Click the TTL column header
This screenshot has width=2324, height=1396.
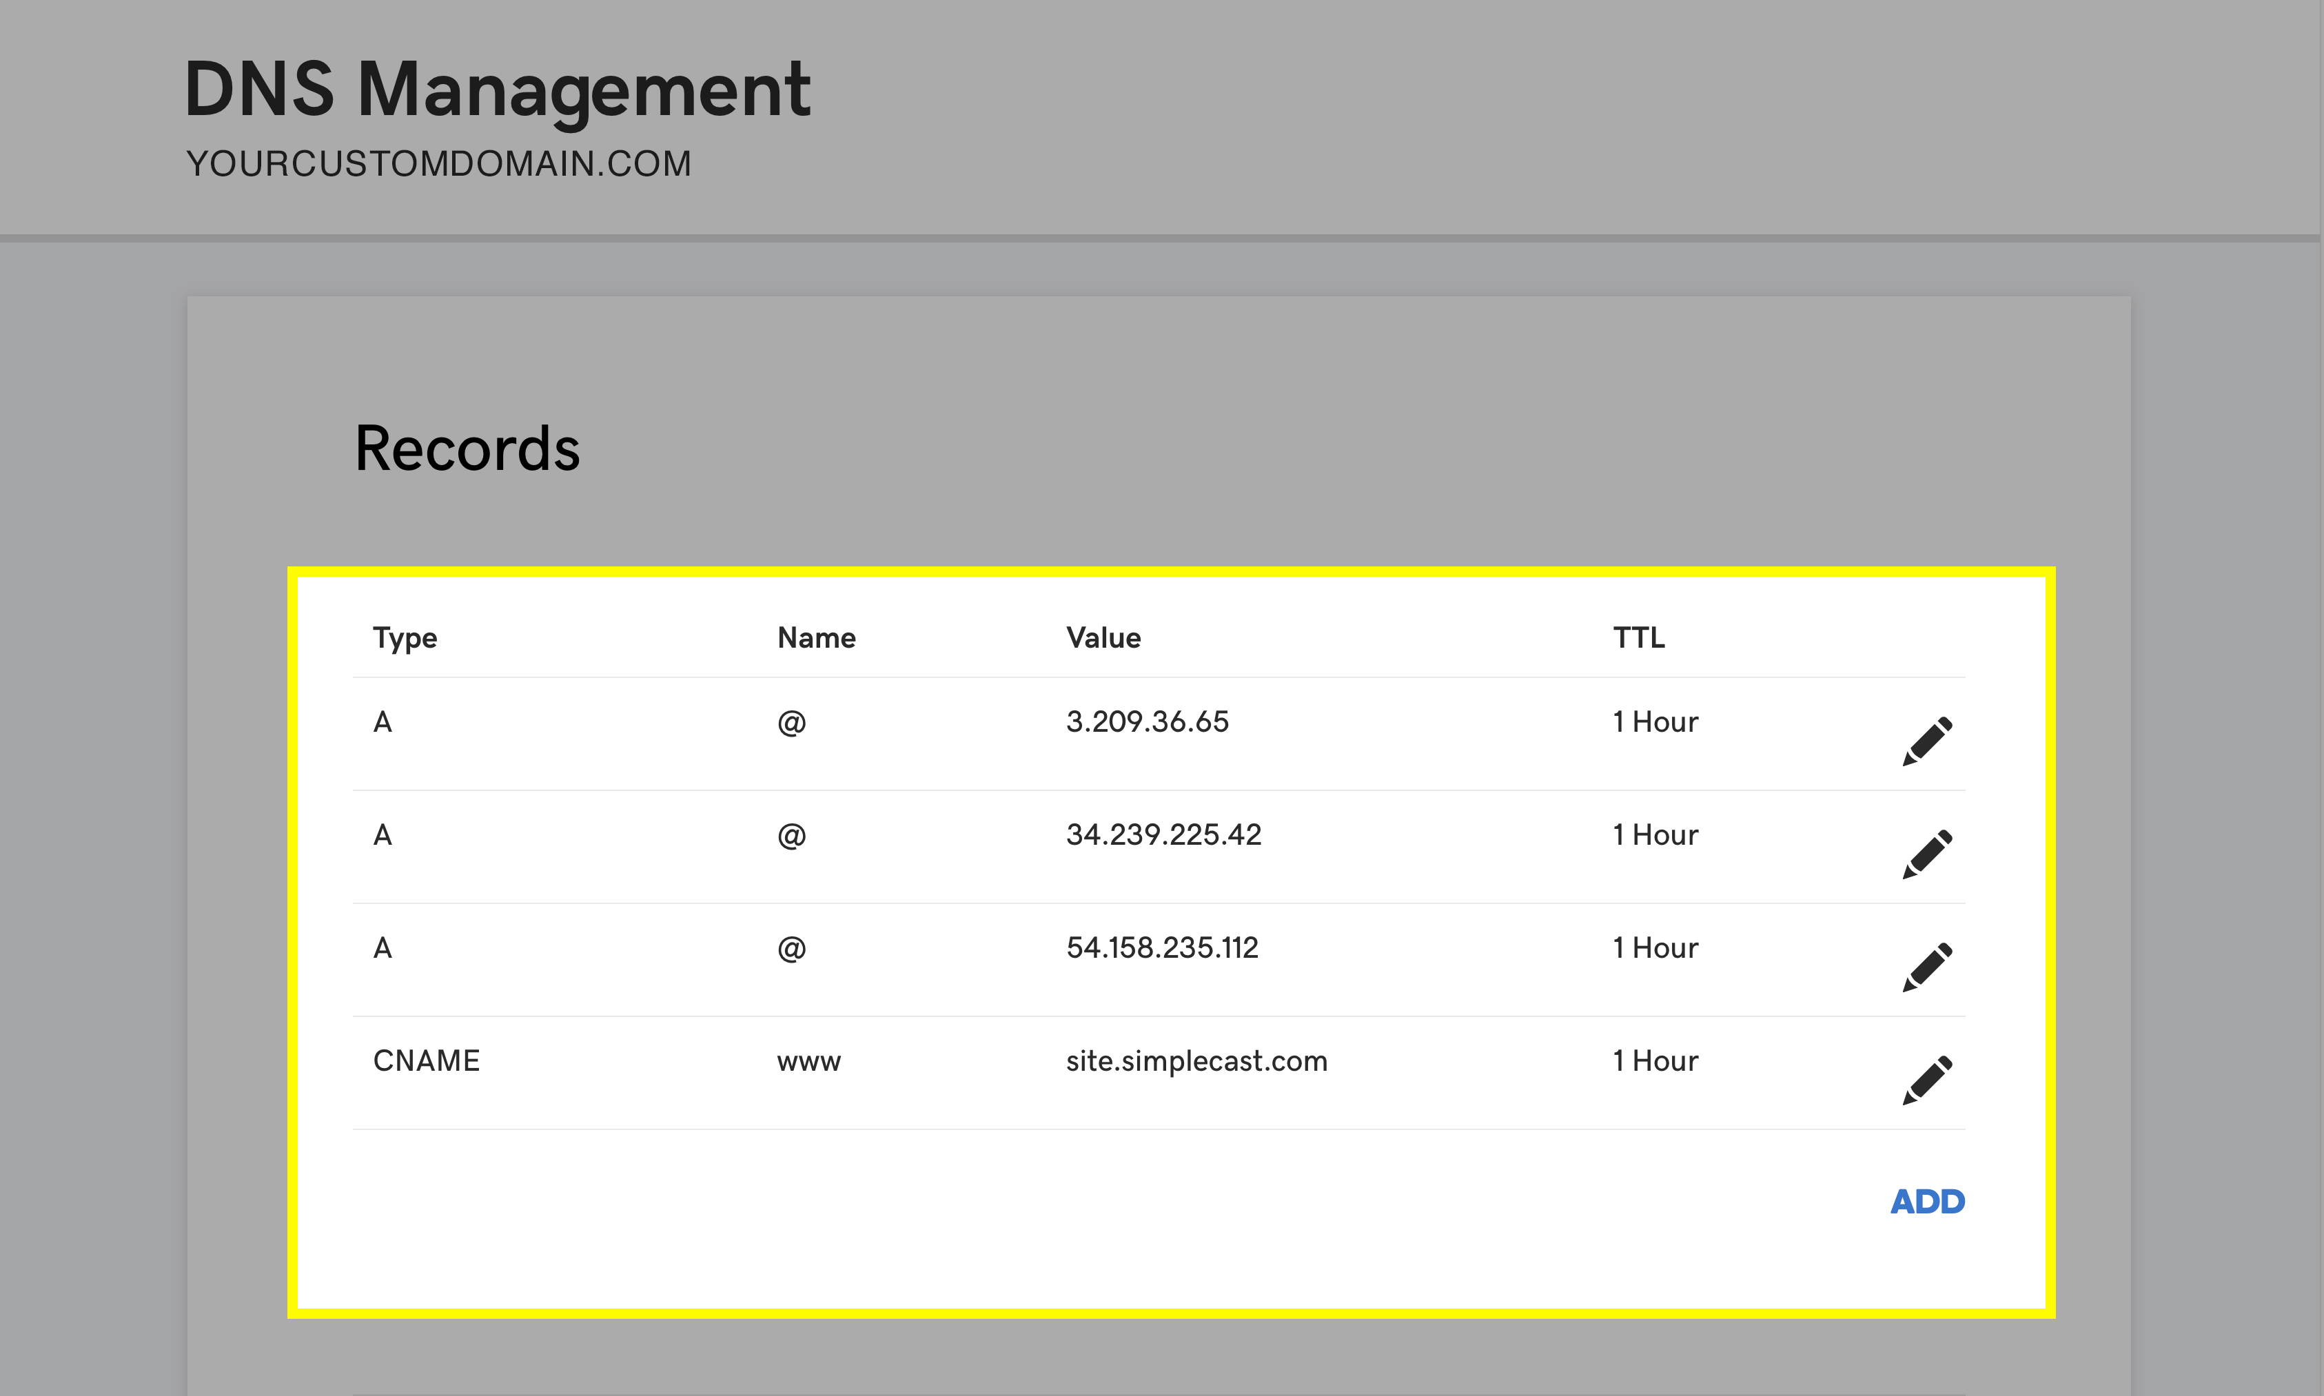[x=1639, y=638]
